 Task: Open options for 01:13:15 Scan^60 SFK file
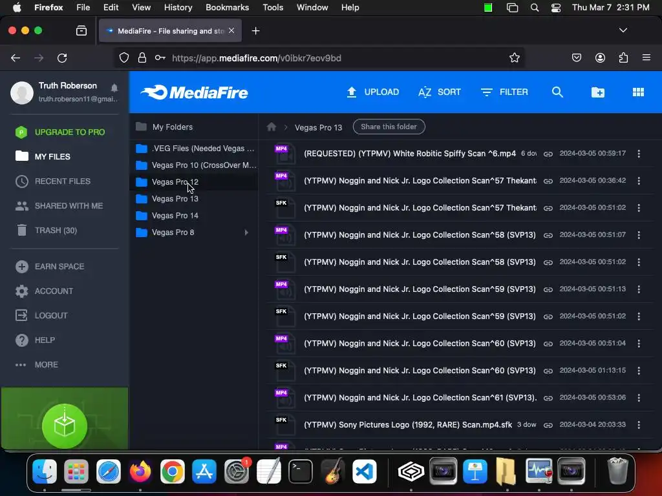coord(638,370)
